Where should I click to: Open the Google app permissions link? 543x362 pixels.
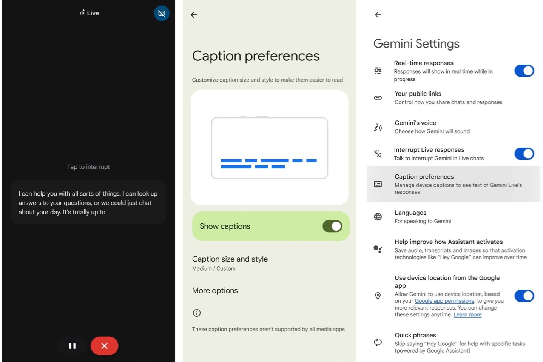(x=444, y=301)
